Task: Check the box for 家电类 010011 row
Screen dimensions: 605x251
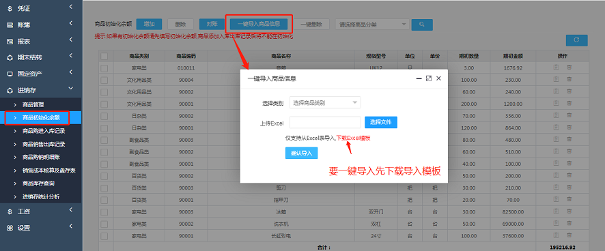Action: click(x=104, y=68)
